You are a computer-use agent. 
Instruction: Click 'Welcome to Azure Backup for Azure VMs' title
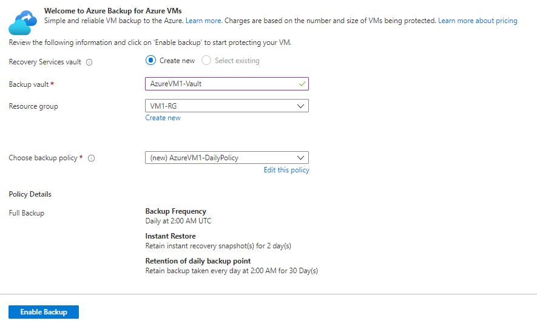[113, 11]
